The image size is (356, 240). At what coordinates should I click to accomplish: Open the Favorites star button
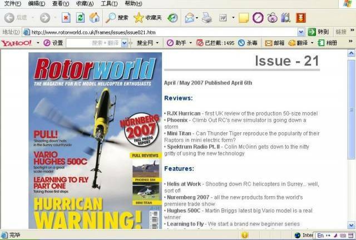point(147,18)
